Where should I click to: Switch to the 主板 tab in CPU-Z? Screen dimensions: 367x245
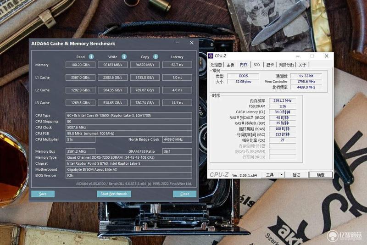tap(230, 65)
